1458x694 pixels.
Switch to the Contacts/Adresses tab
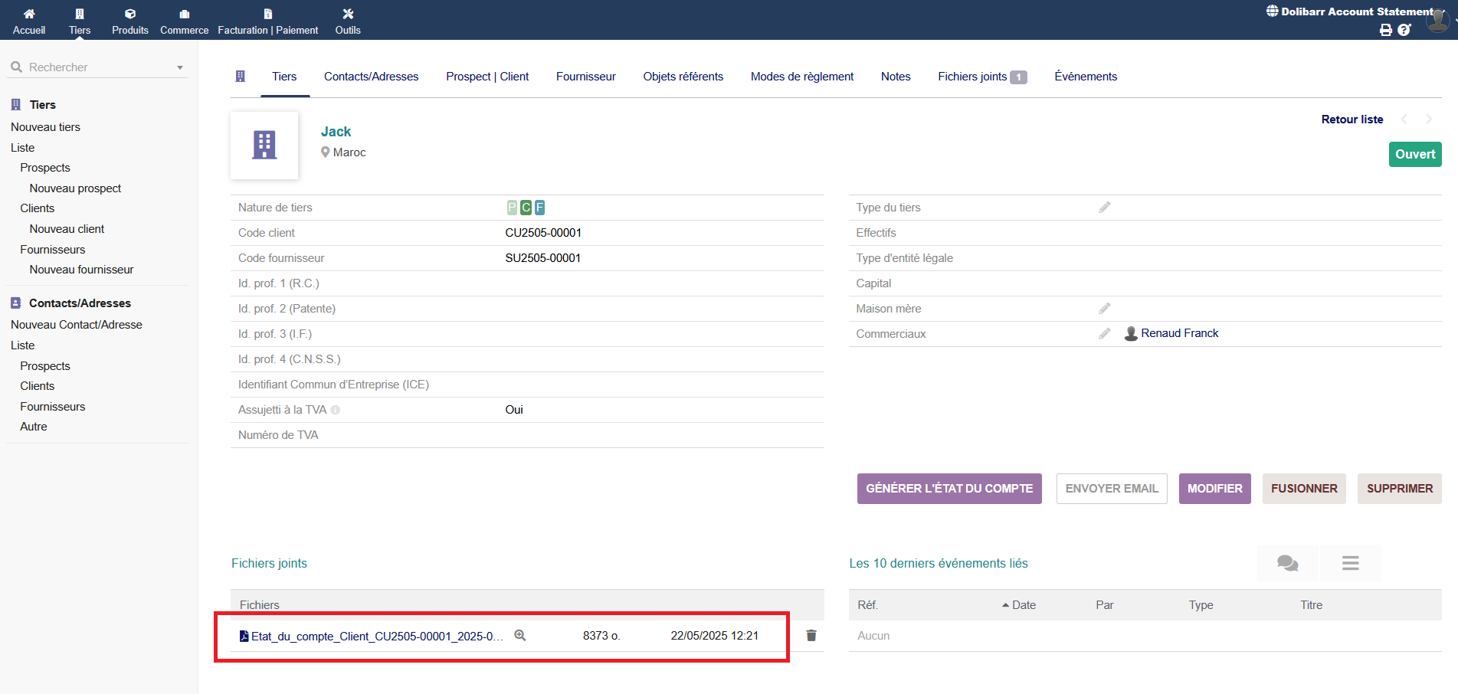(x=371, y=77)
